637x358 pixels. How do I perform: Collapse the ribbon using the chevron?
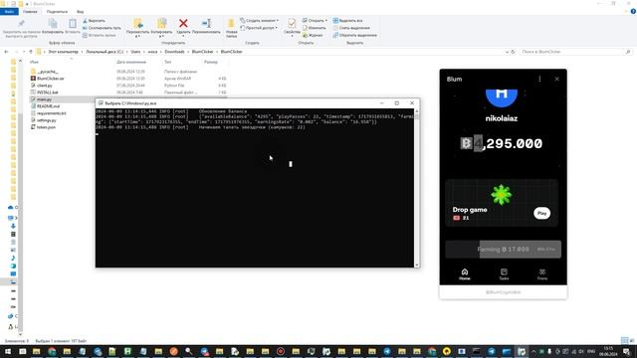tap(626, 11)
